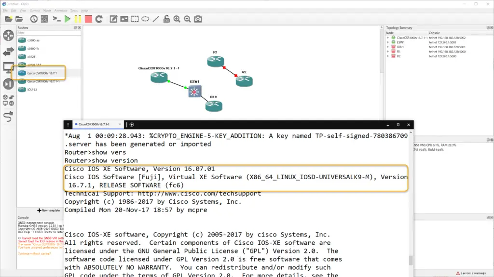Click the router Filter input field
The height and width of the screenshot is (277, 494).
click(49, 33)
